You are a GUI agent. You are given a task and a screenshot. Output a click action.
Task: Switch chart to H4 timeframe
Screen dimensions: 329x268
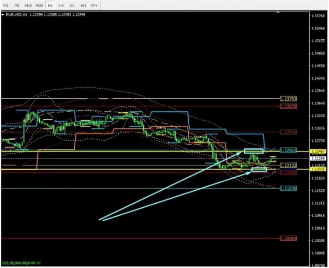pos(61,5)
